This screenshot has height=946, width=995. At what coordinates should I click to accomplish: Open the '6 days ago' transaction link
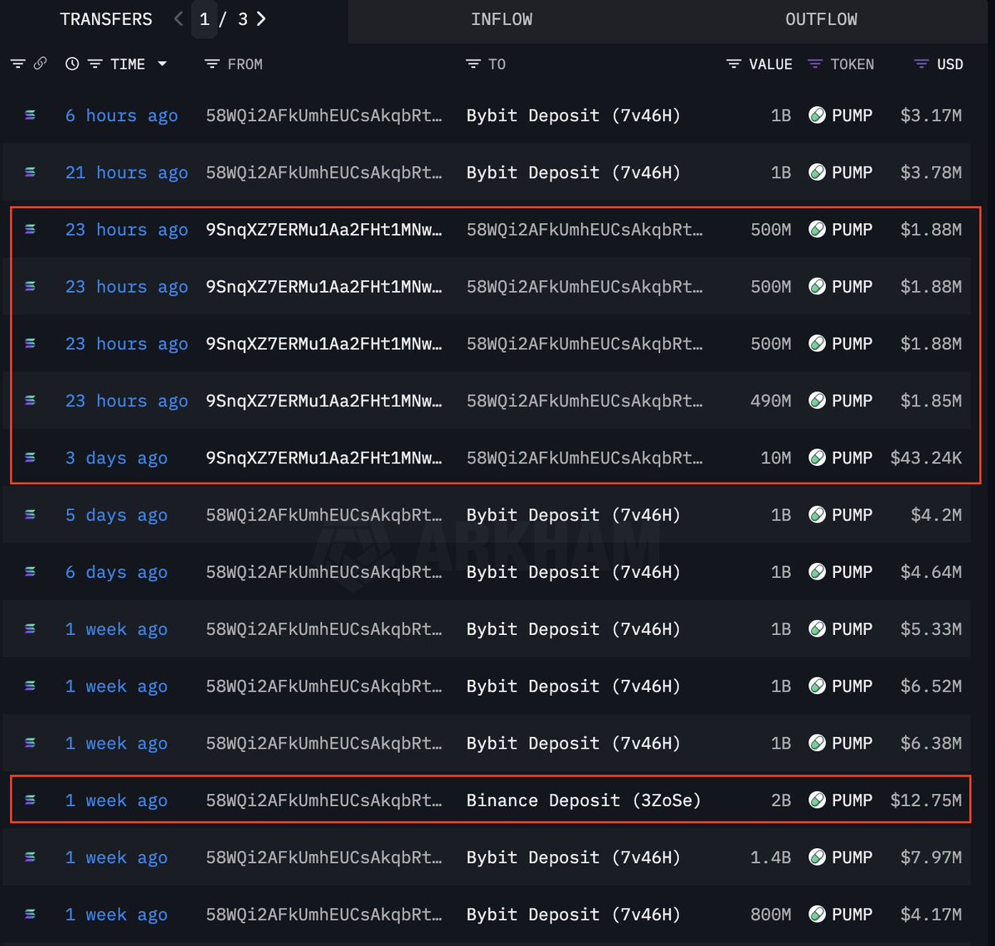116,572
